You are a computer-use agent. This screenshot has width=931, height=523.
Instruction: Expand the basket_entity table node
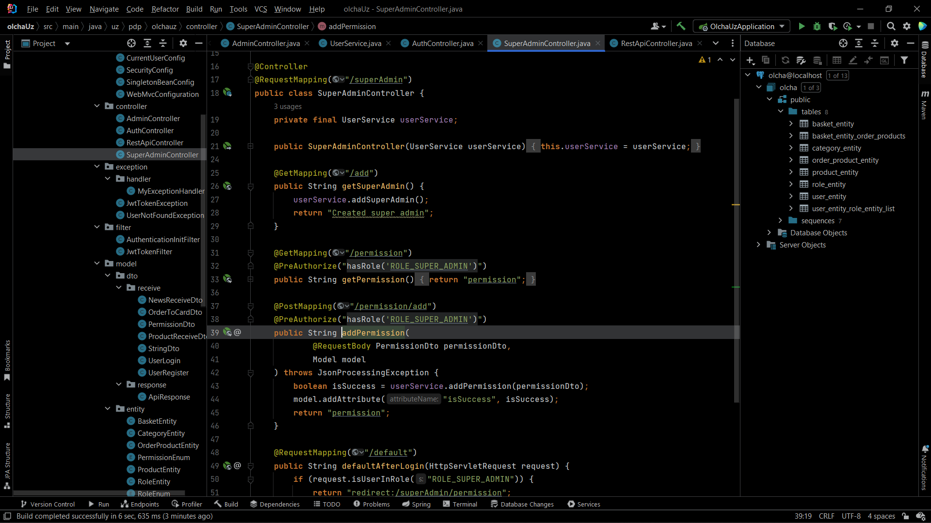coord(791,124)
